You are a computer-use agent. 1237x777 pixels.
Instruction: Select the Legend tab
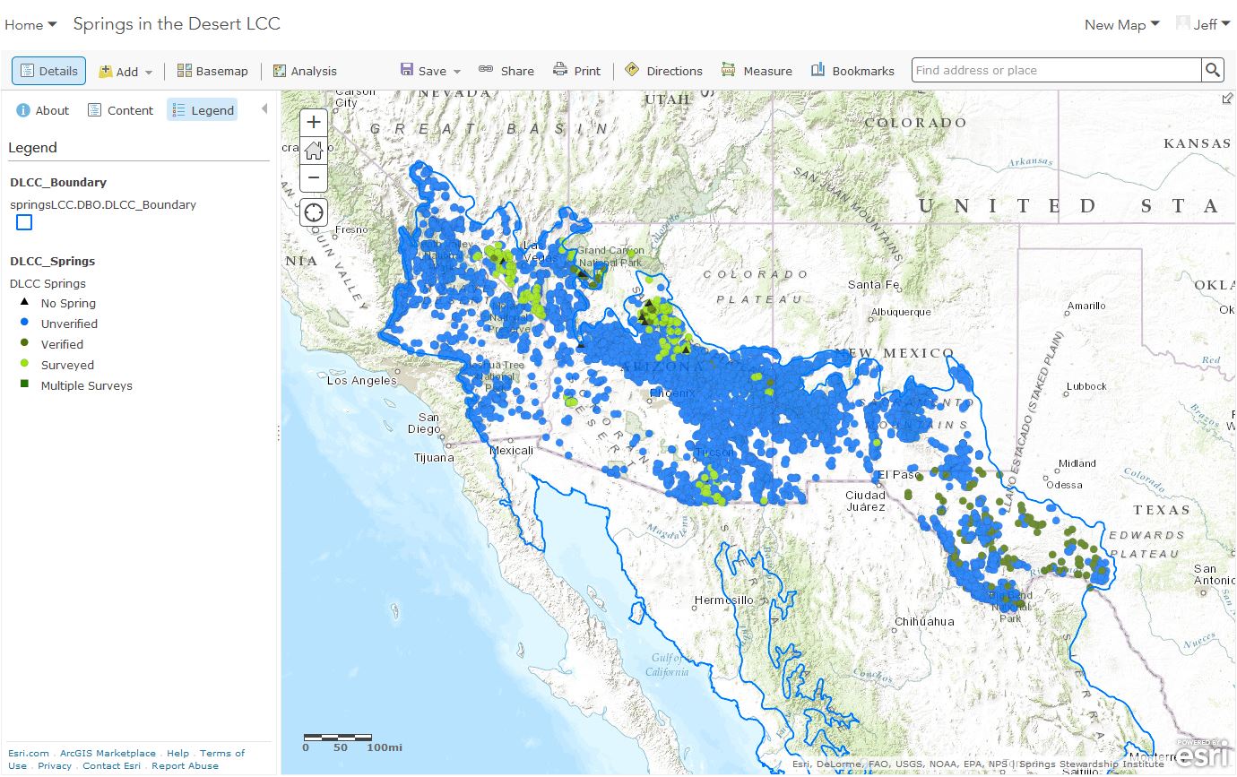pyautogui.click(x=202, y=110)
